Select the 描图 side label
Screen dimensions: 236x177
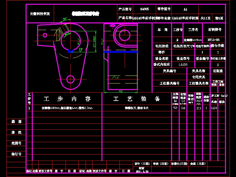pyautogui.click(x=17, y=122)
